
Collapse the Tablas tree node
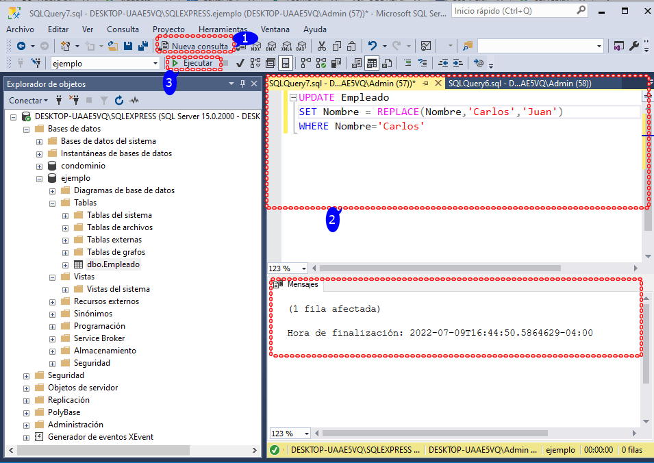(x=52, y=202)
